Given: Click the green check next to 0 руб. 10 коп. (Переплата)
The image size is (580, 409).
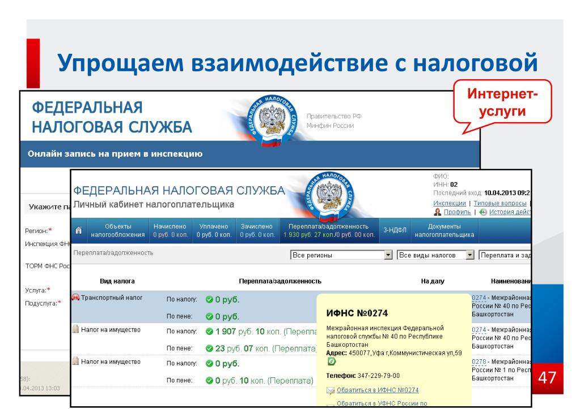Looking at the screenshot, I should [209, 381].
